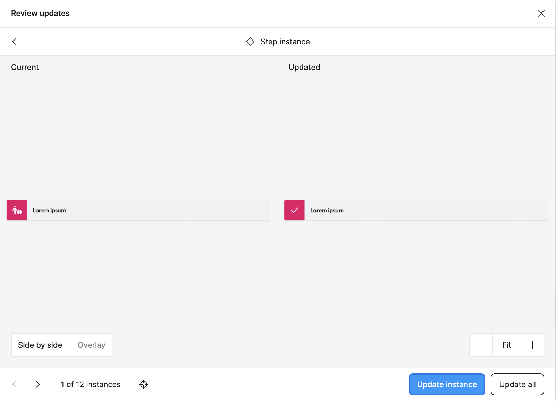
Task: Click the 'Review updates' dialog title
Action: coord(40,13)
